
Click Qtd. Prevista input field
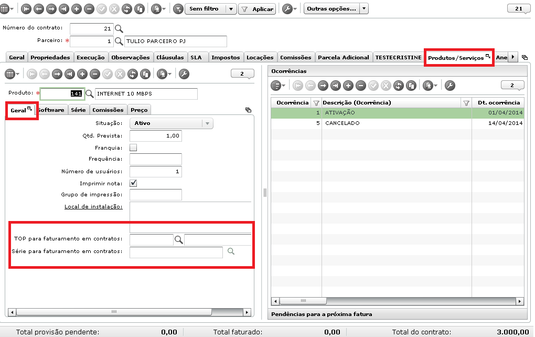pos(156,136)
